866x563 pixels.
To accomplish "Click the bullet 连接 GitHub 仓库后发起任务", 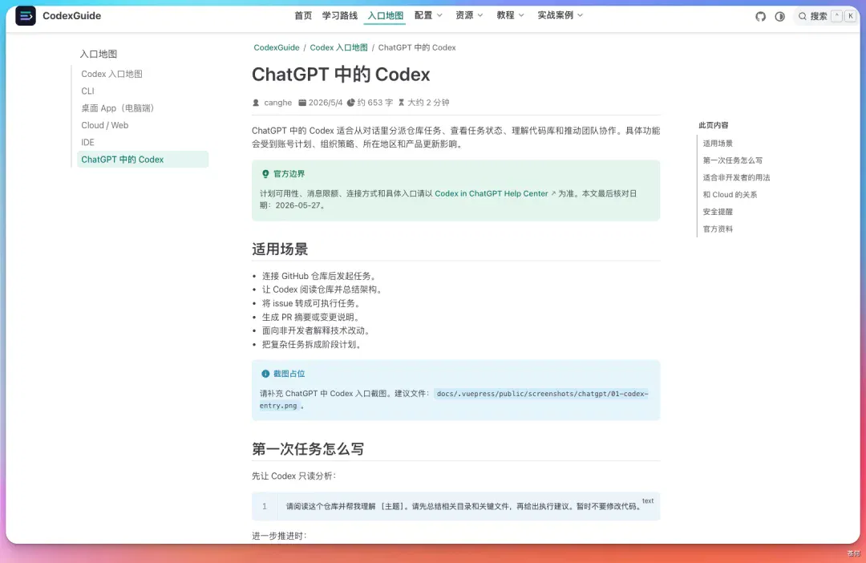I will click(319, 276).
